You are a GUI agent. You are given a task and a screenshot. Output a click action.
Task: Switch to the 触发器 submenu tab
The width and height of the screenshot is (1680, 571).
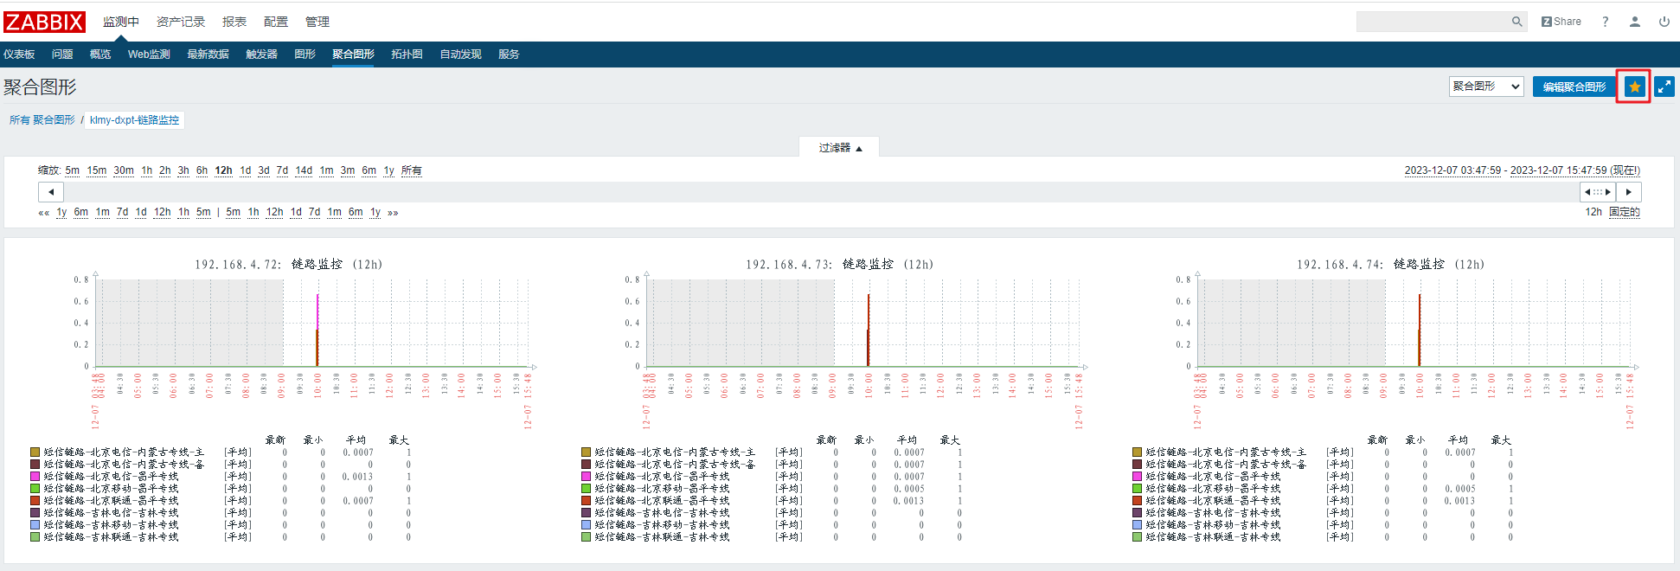(261, 55)
